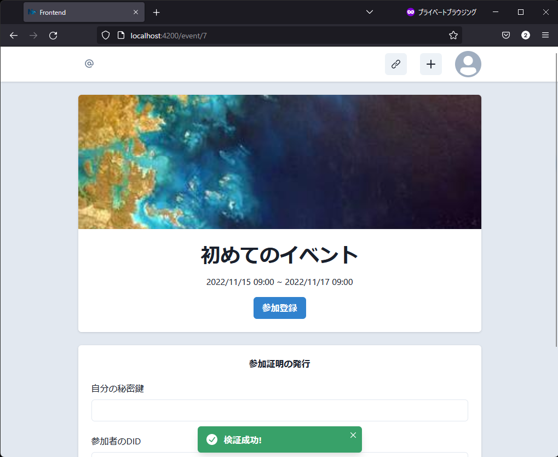Open Firefox hamburger application menu

pyautogui.click(x=545, y=36)
